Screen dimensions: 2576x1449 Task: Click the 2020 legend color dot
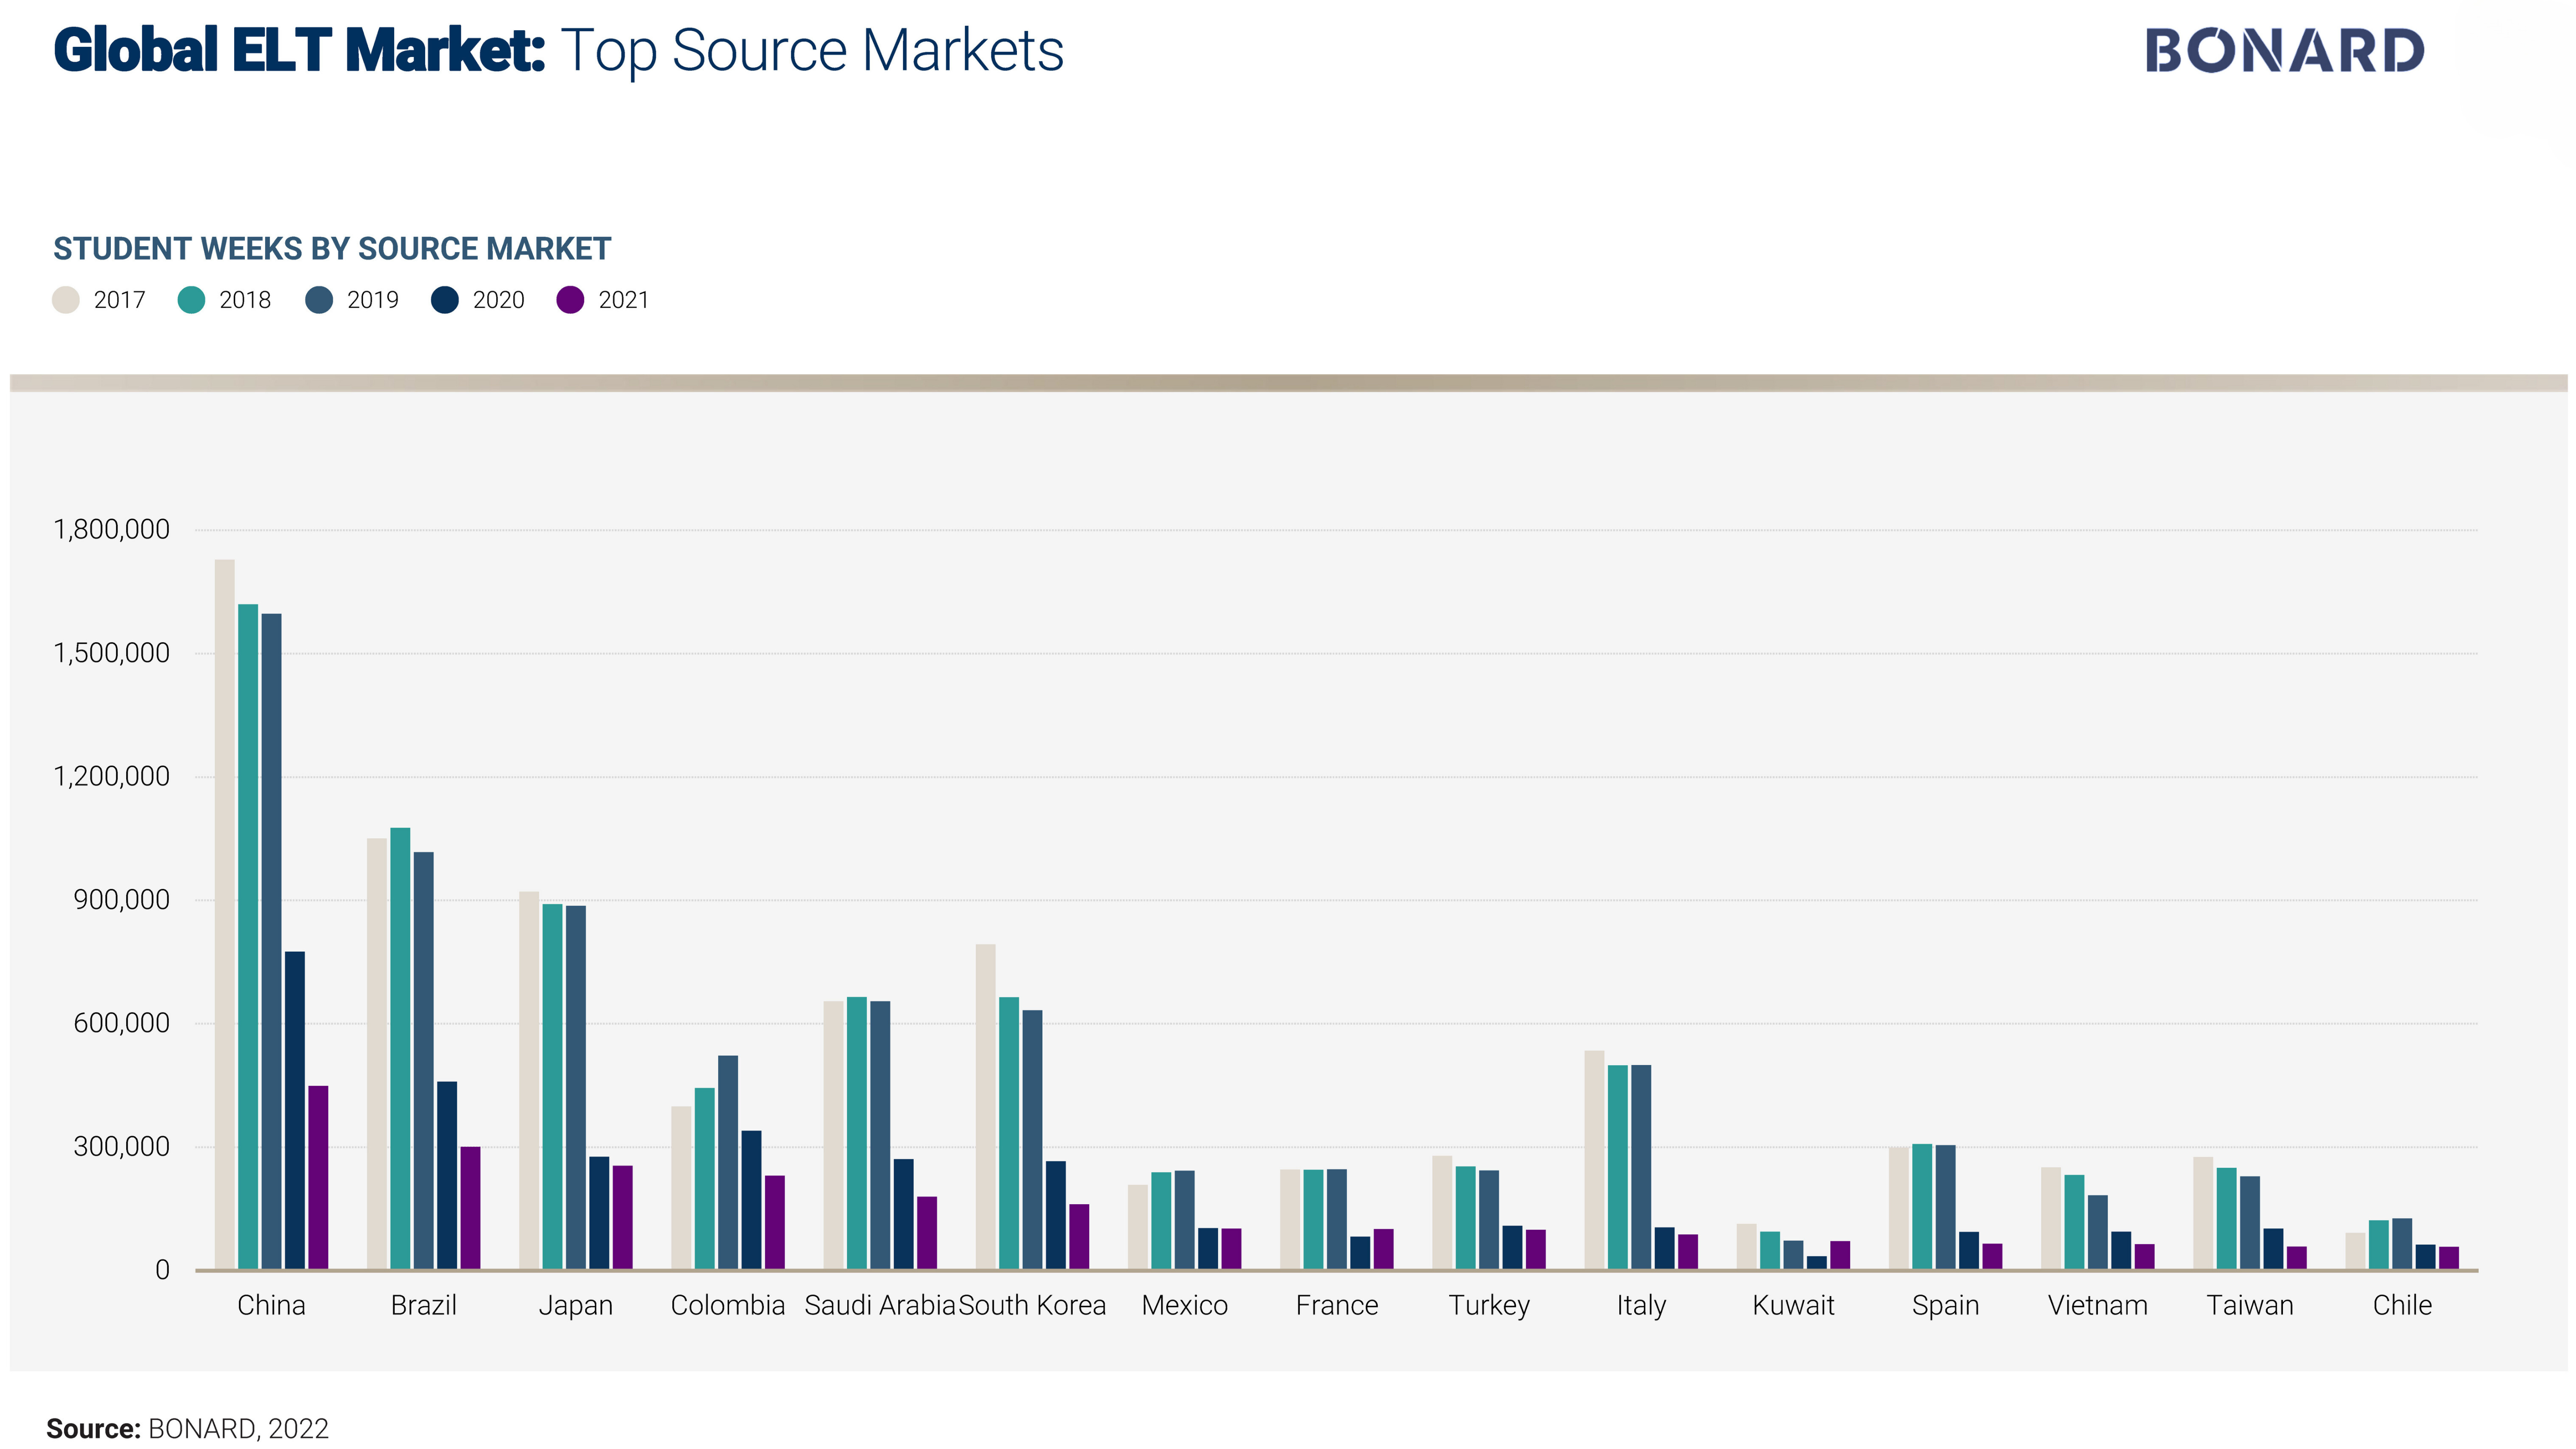tap(445, 300)
